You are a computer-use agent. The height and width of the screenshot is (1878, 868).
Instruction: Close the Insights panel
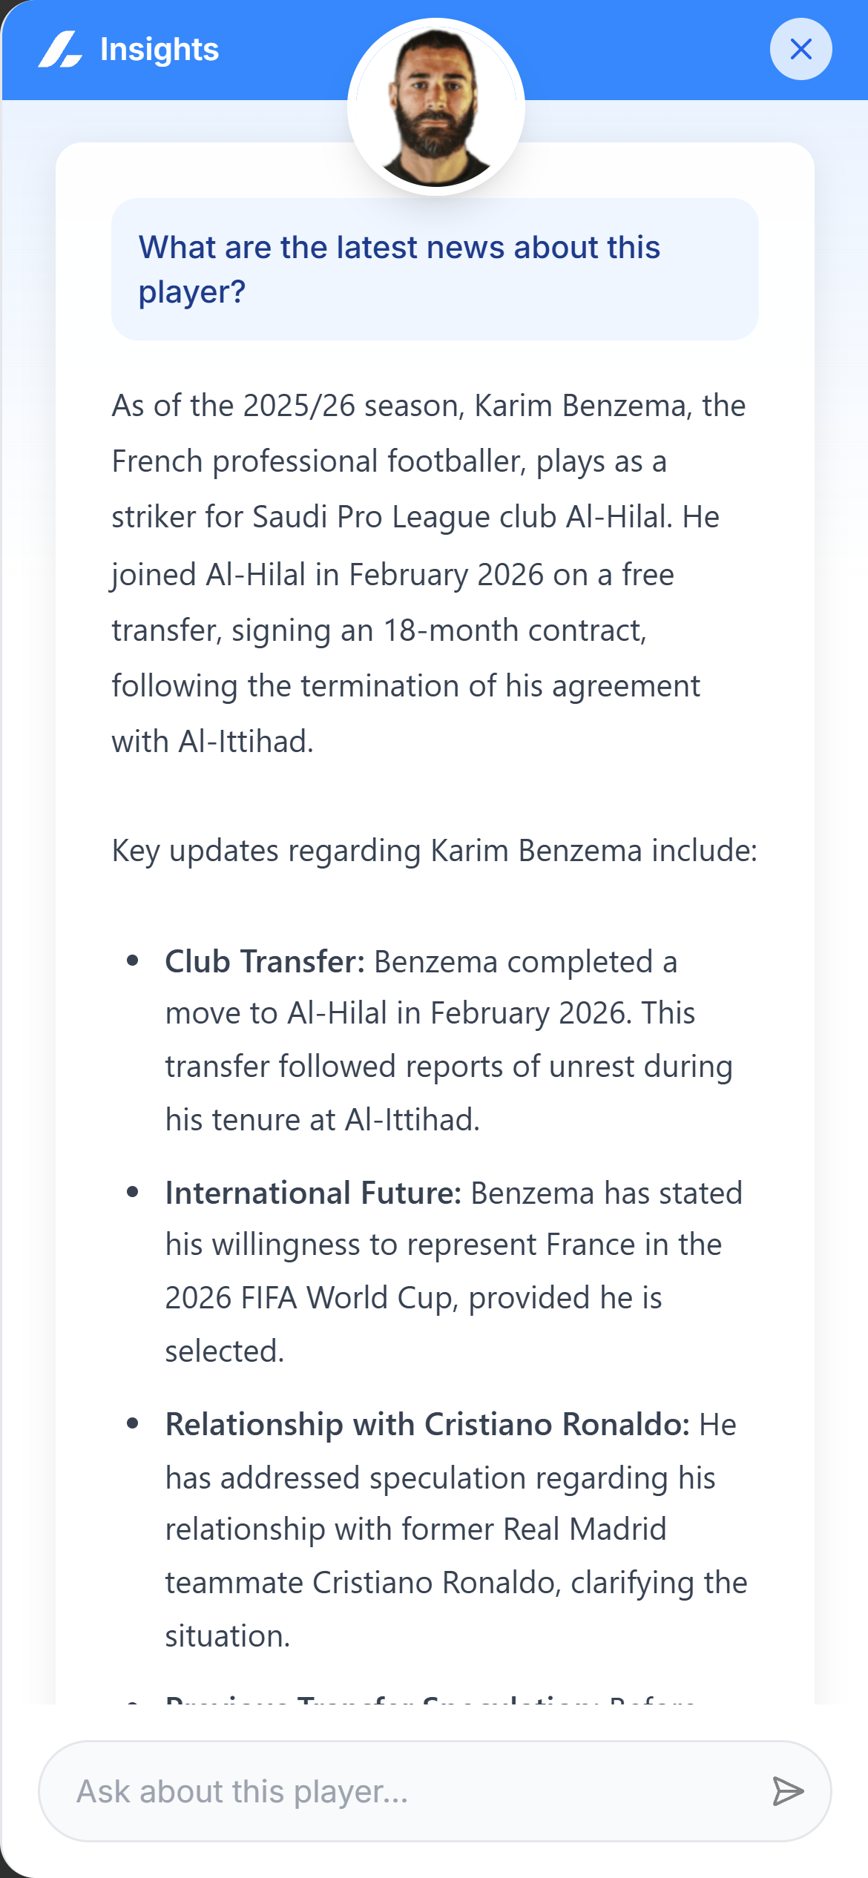click(x=800, y=50)
